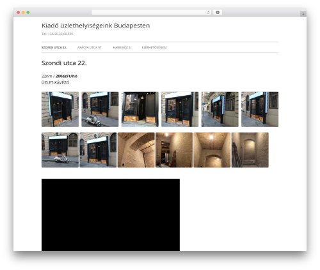Viewport: 320px width, 270px height.
Task: Open second bottom-row storefront thumbnail
Action: tap(98, 150)
